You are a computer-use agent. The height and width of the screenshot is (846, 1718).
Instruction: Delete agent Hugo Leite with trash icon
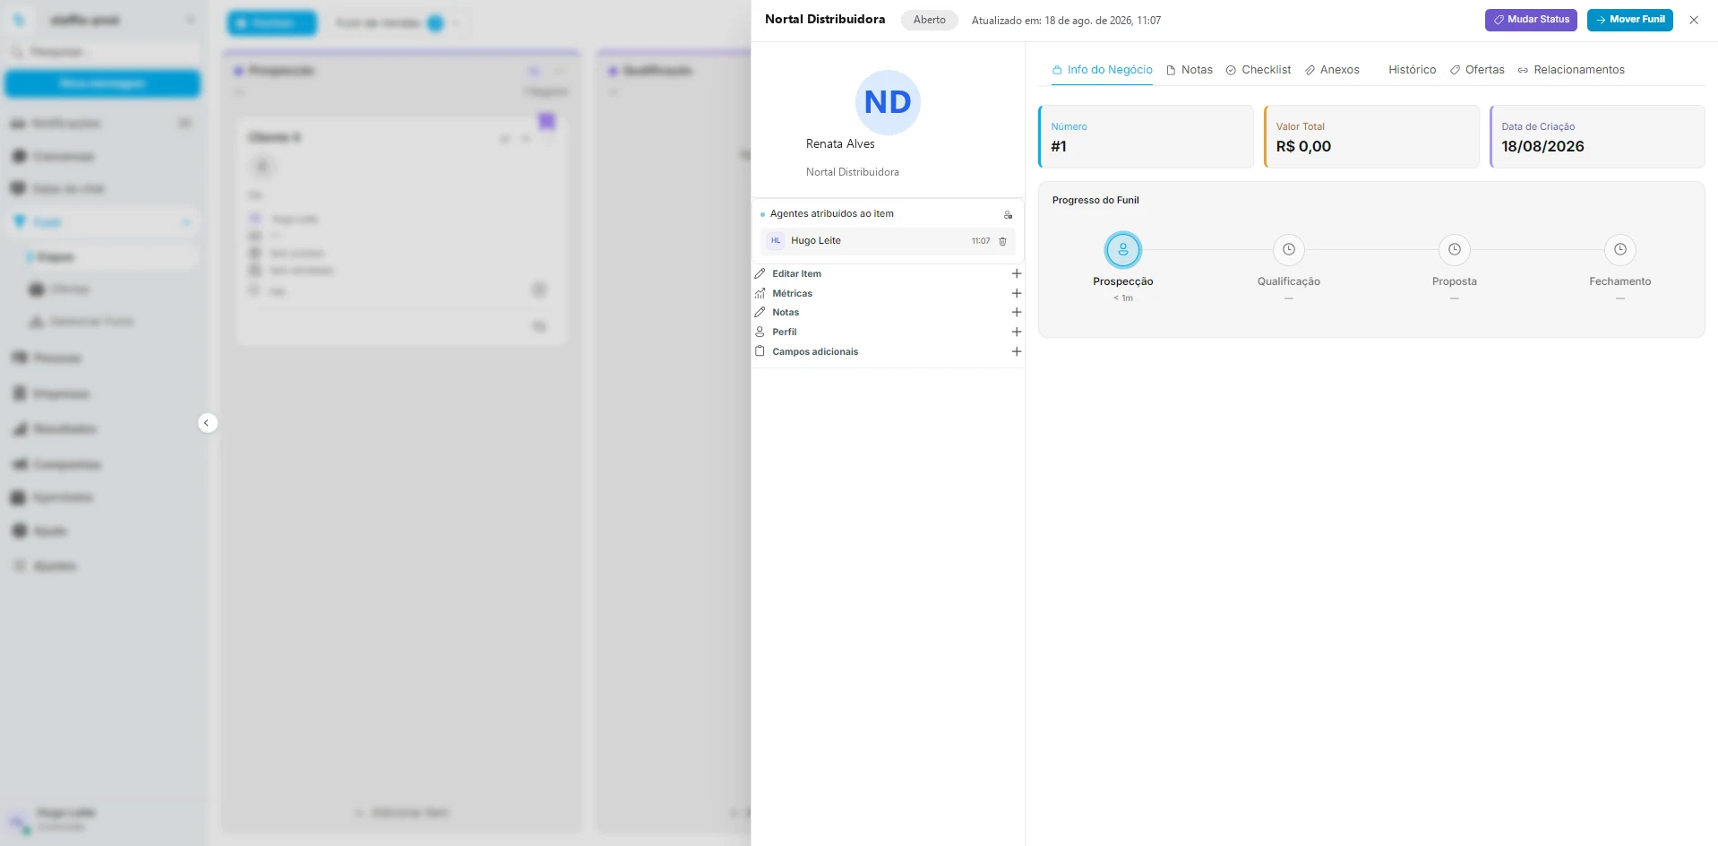[1002, 241]
